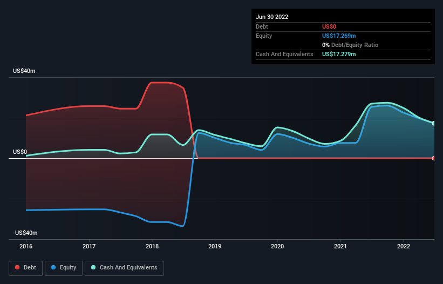Viewport: 443px width, 284px height.
Task: Click the US$0 y-axis label
Action: (x=20, y=152)
